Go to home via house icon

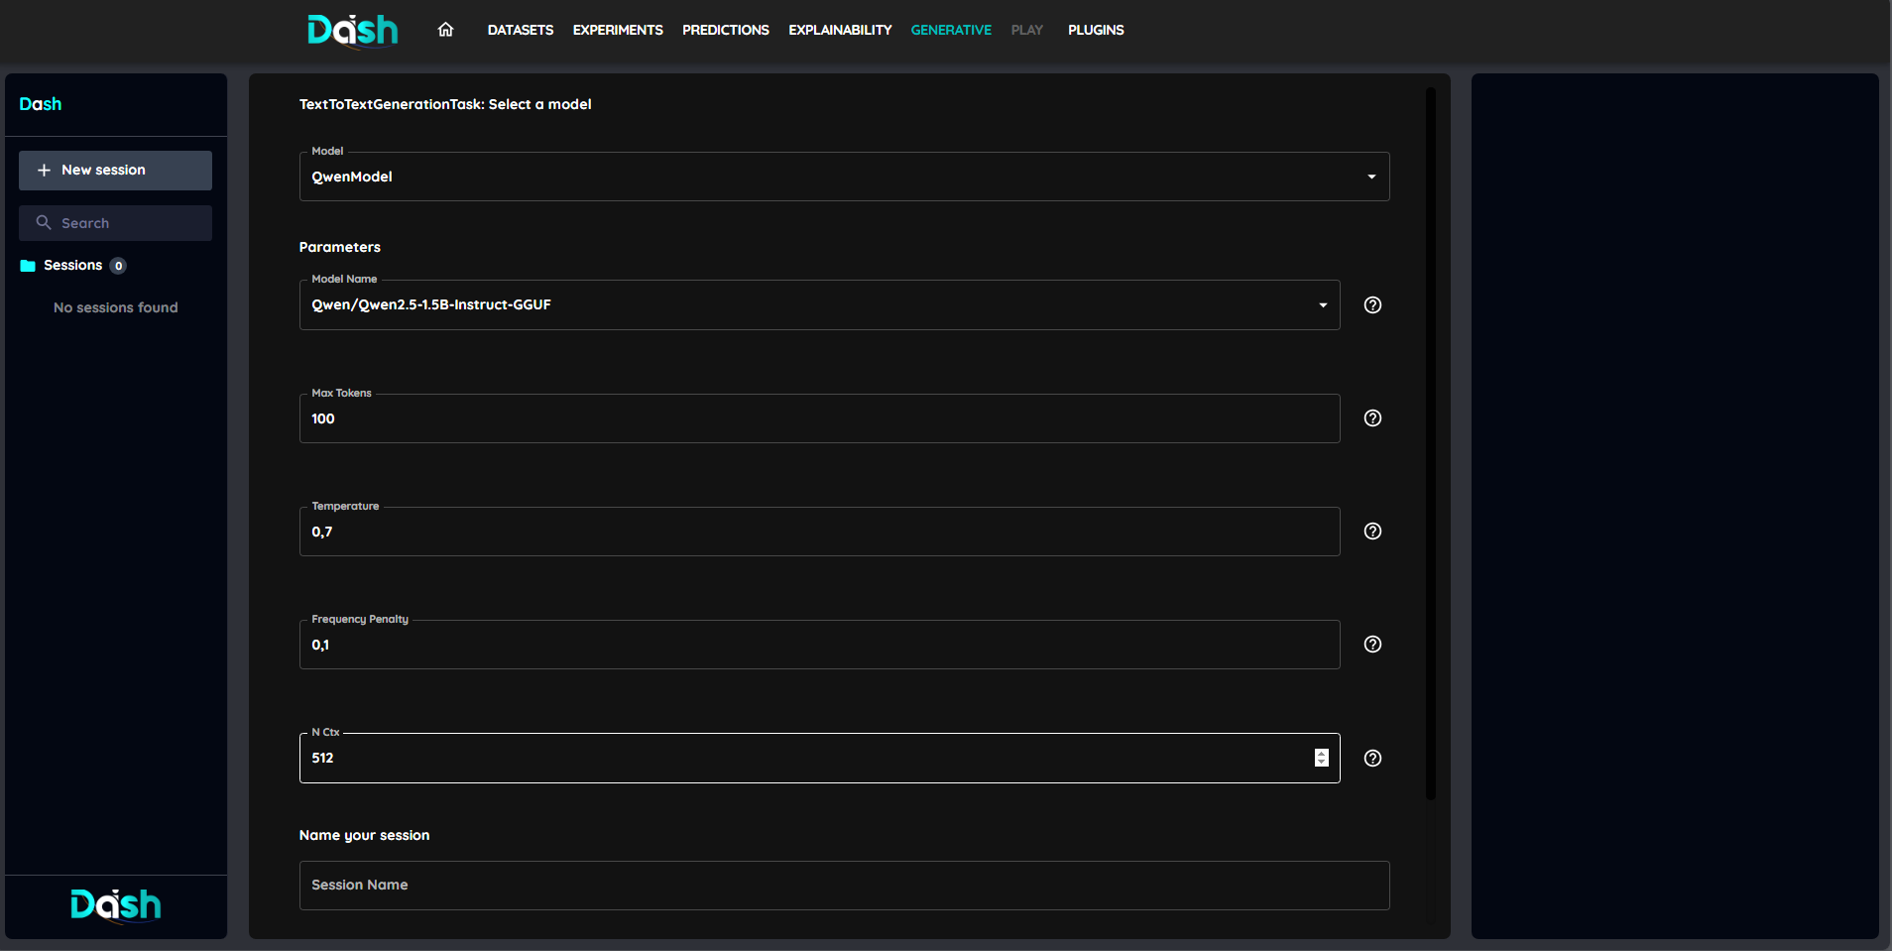point(445,30)
